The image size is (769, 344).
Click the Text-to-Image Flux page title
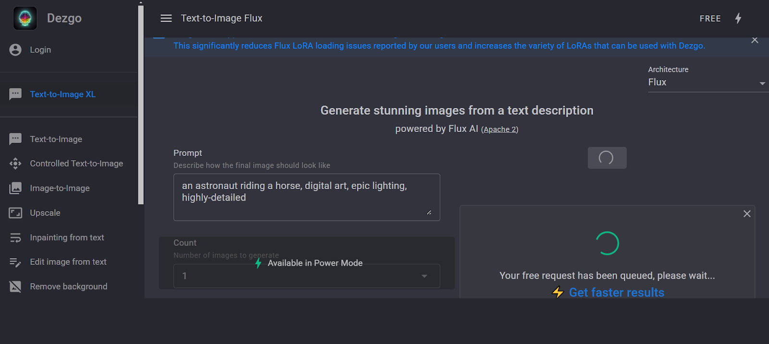click(x=222, y=18)
